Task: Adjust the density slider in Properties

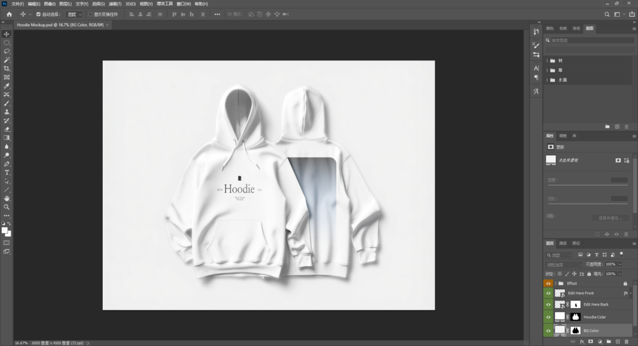Action: (588, 185)
